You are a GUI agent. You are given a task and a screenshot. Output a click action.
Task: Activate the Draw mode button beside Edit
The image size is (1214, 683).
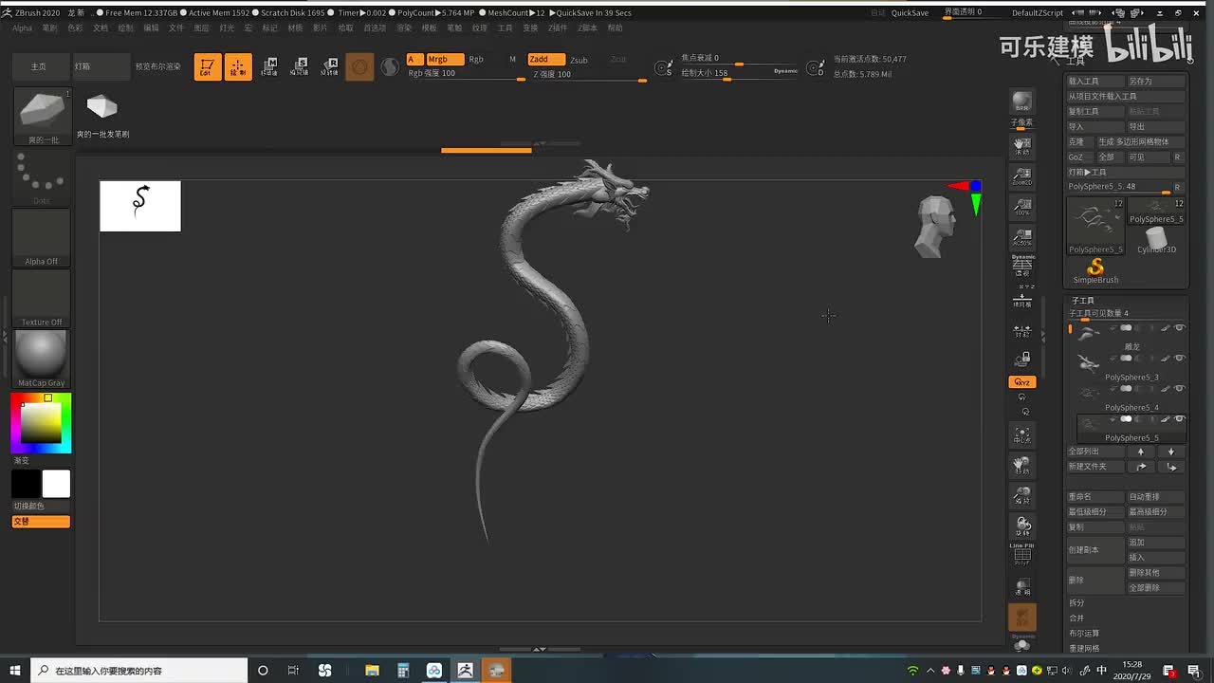pos(238,66)
